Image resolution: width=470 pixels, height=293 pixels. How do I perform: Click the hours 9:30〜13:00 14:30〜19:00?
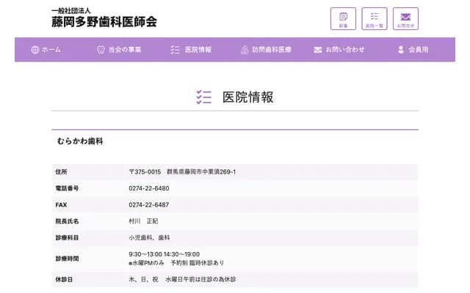[164, 254]
